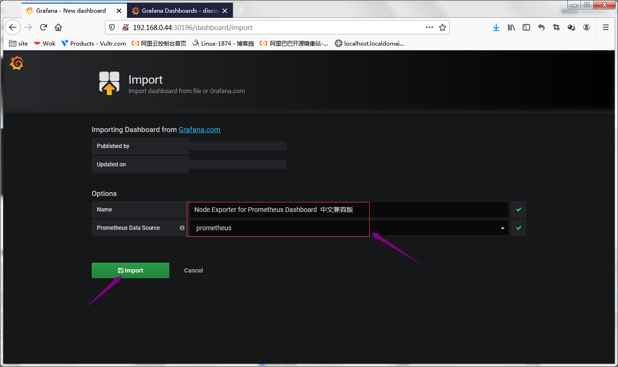Open the Wok bookmark
Image resolution: width=618 pixels, height=367 pixels.
coord(45,43)
